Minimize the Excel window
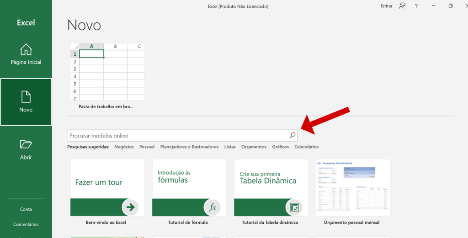468x238 pixels. 433,6
